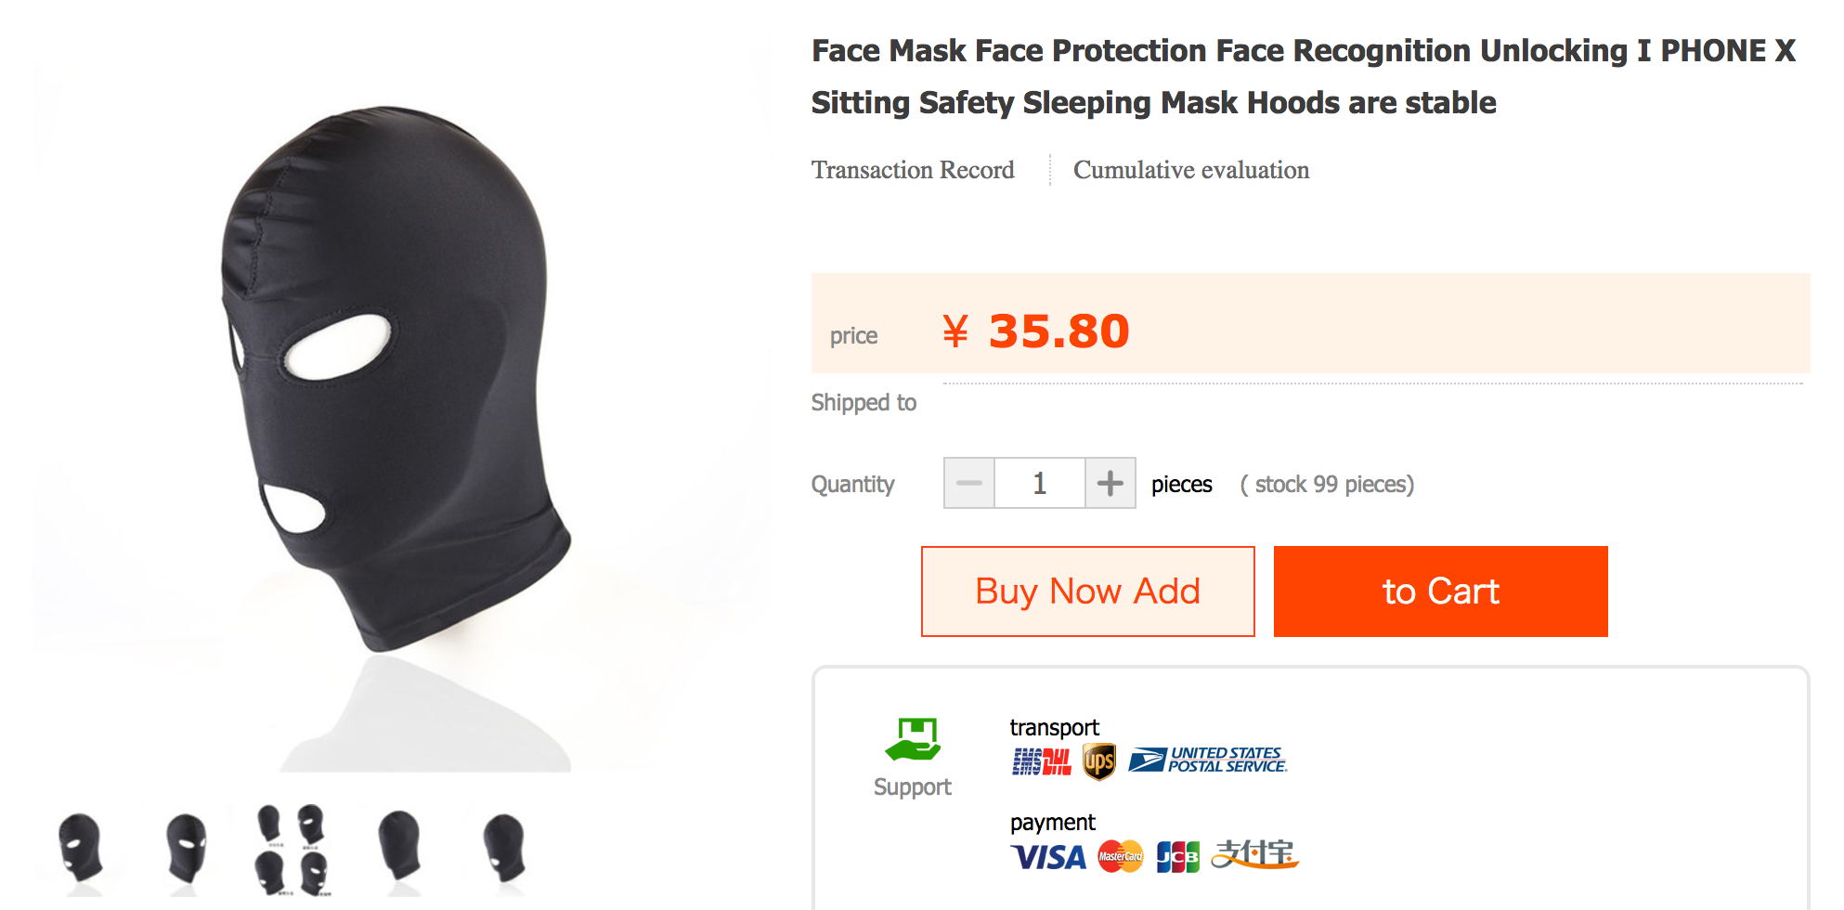Select the first mask thumbnail
This screenshot has width=1844, height=910.
(82, 850)
